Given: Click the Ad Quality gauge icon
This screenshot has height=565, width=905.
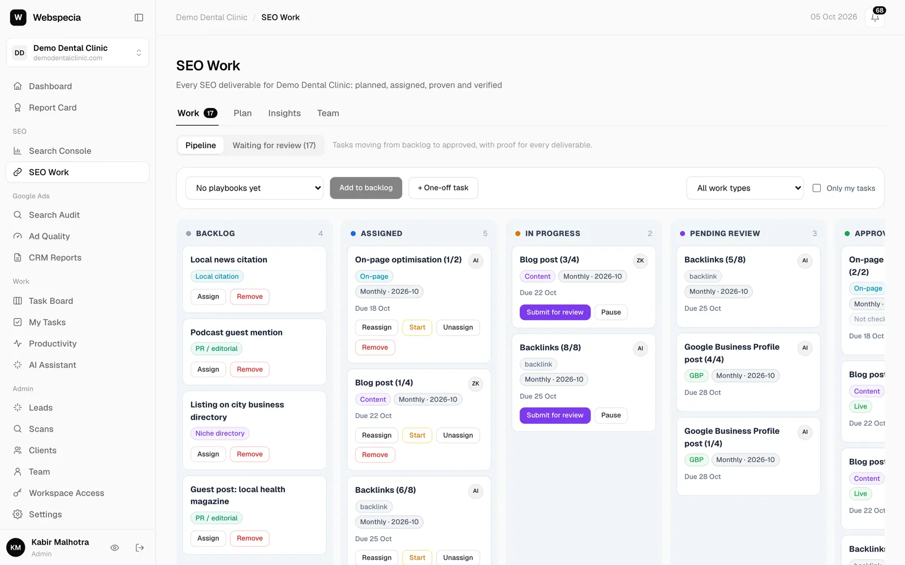Looking at the screenshot, I should click(x=18, y=236).
